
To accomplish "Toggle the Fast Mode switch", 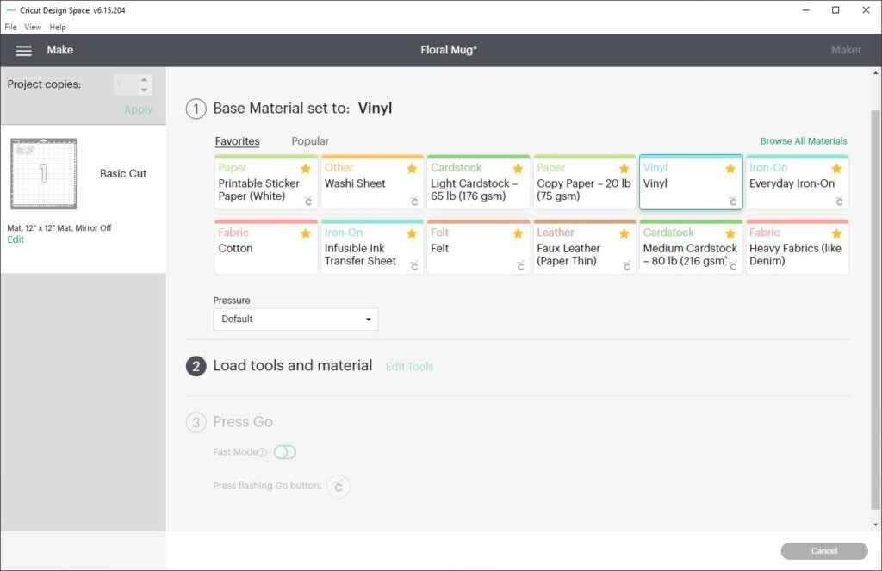I will click(284, 452).
